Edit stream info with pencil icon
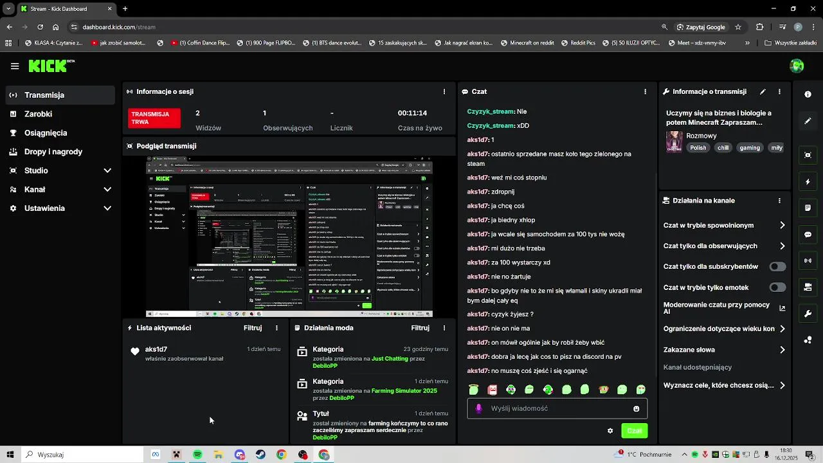The height and width of the screenshot is (463, 823). [763, 91]
